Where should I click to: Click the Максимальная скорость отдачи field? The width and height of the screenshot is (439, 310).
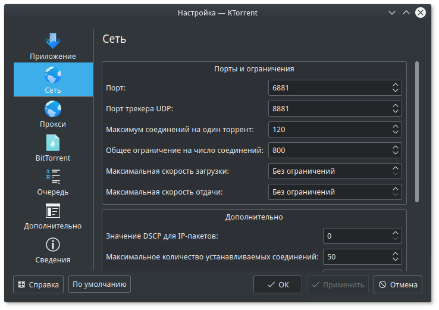pos(328,192)
